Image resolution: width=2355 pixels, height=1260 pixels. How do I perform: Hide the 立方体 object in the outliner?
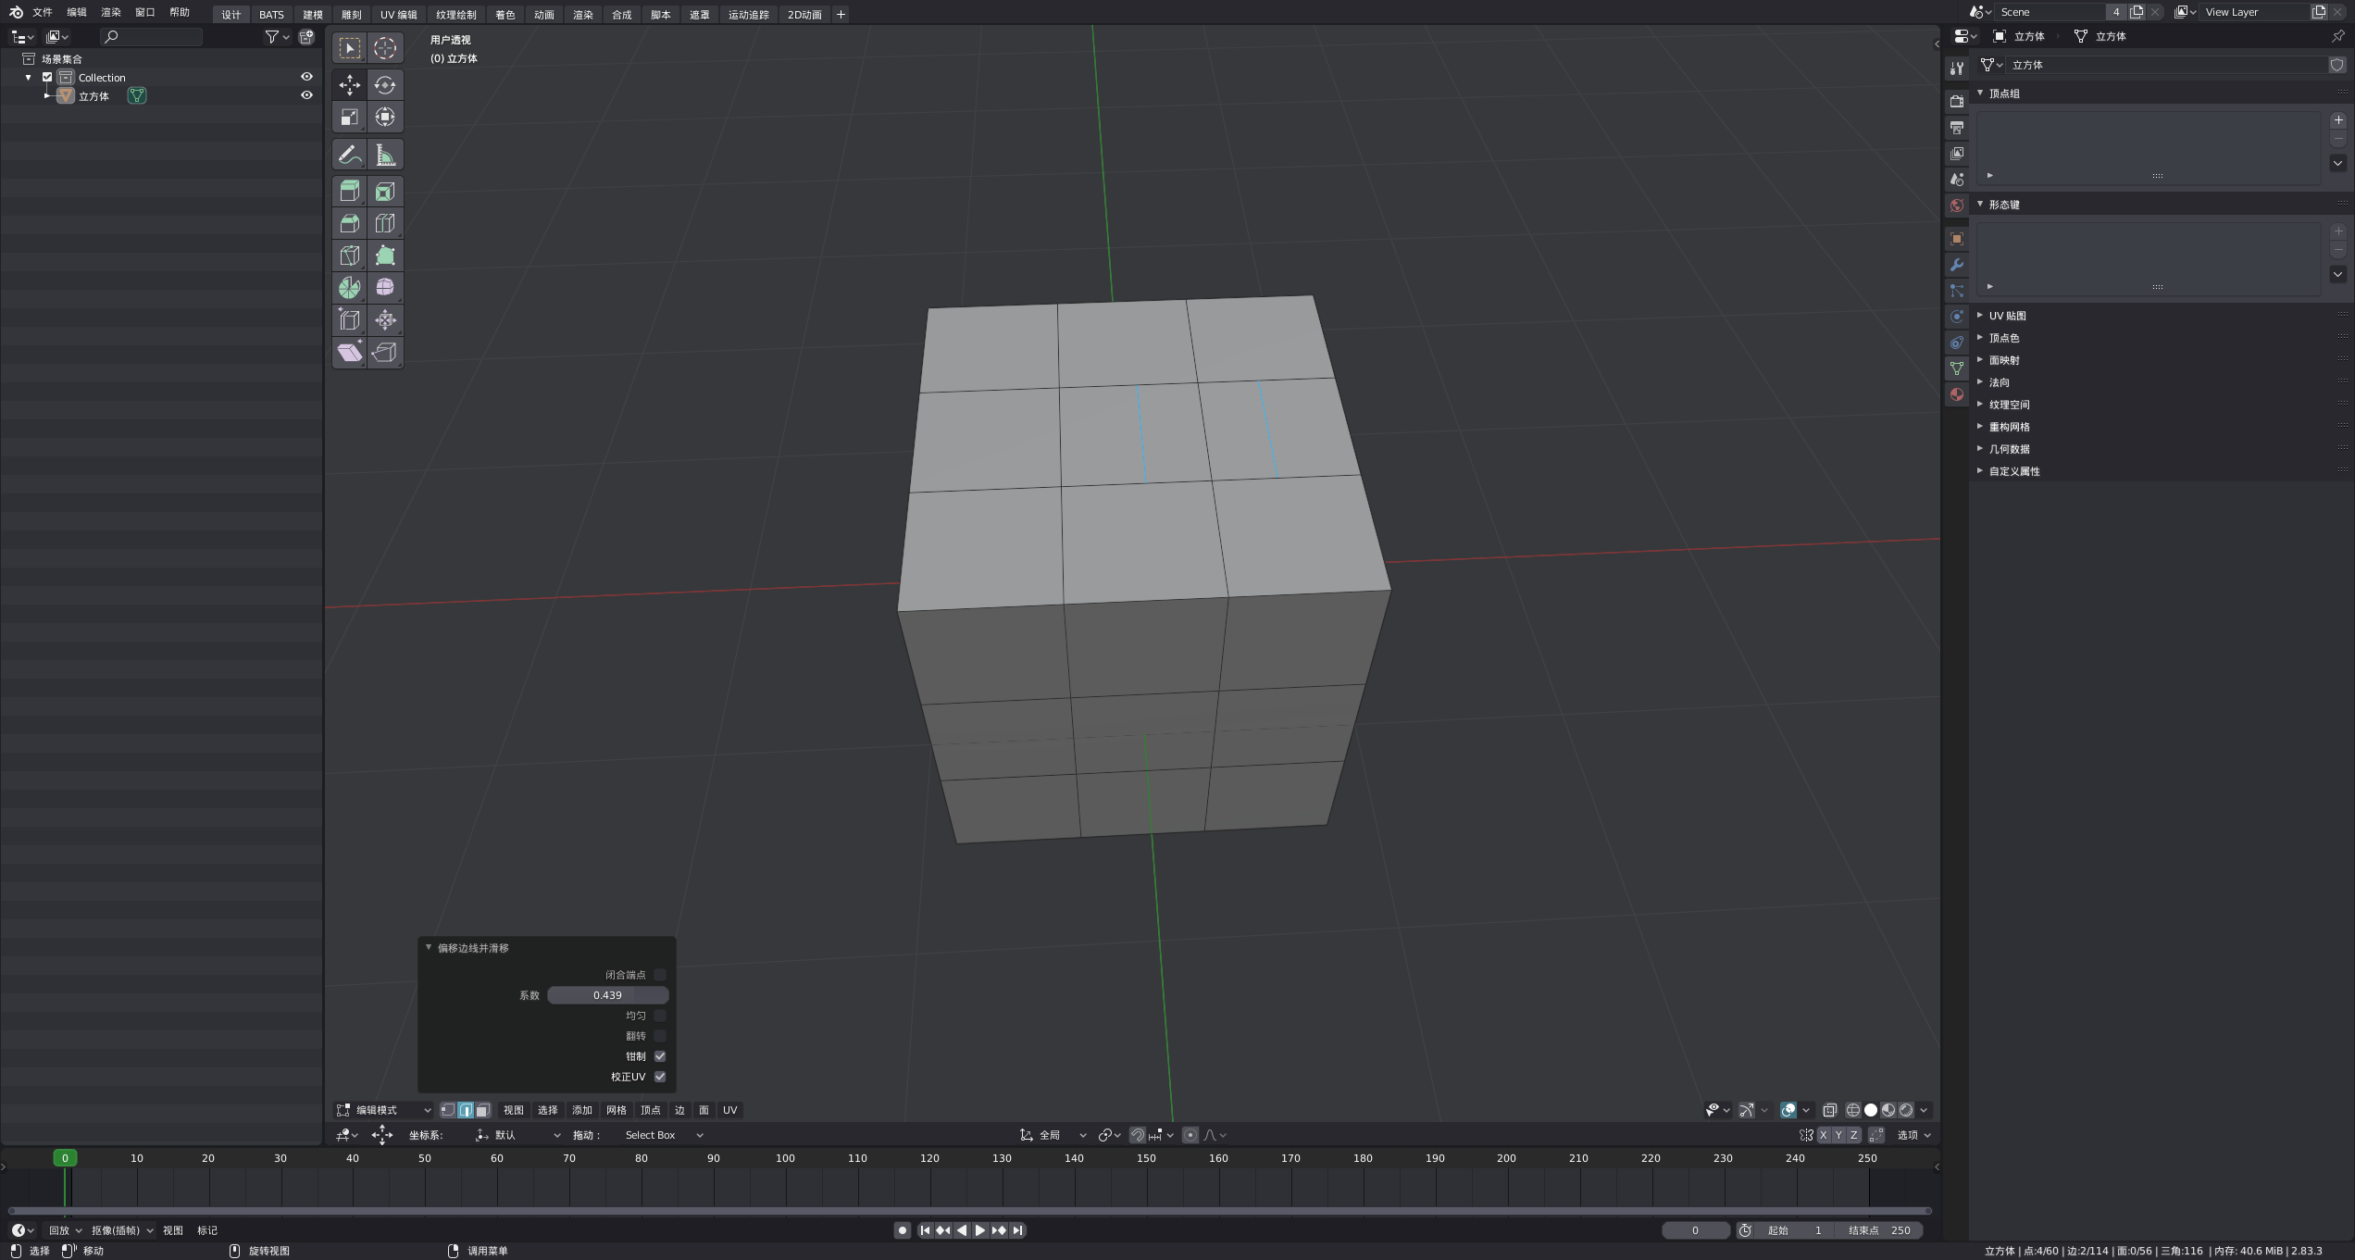pyautogui.click(x=306, y=95)
